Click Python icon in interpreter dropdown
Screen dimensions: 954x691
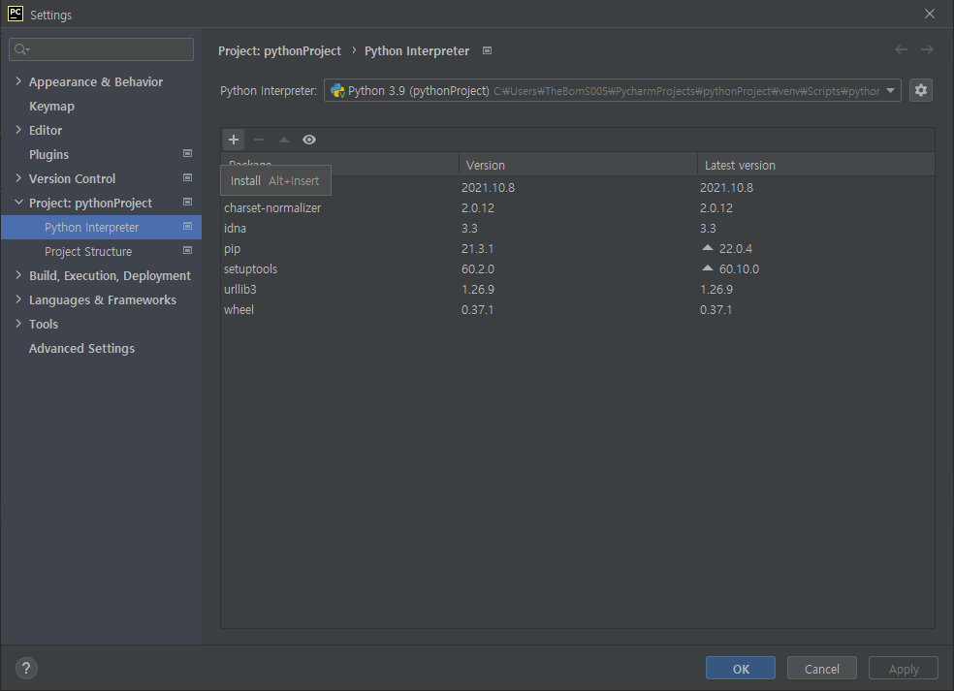coord(337,91)
